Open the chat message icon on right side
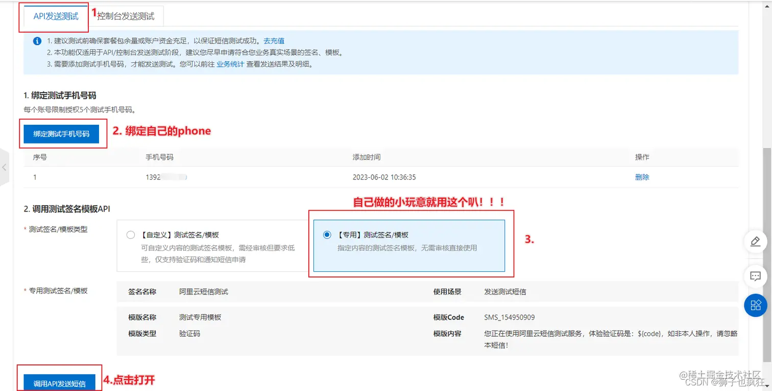 pos(755,277)
